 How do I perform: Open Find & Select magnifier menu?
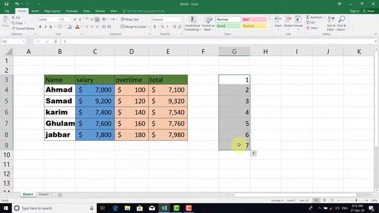point(342,24)
